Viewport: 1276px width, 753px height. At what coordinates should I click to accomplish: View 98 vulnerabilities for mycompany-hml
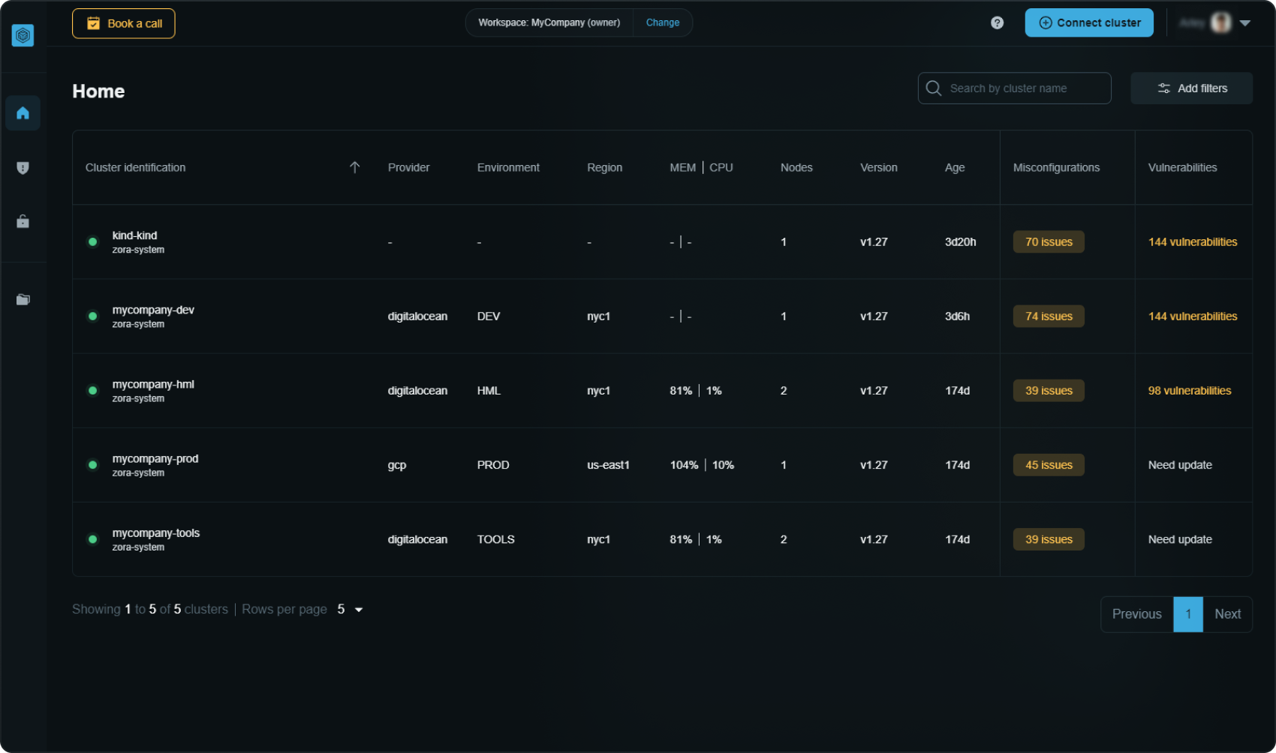click(x=1189, y=391)
